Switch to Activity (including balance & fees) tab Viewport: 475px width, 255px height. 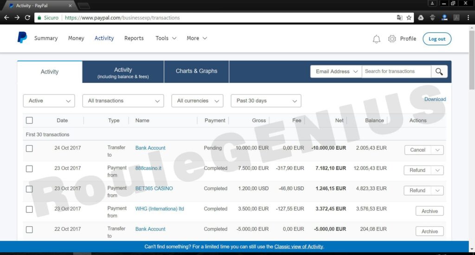pos(123,72)
